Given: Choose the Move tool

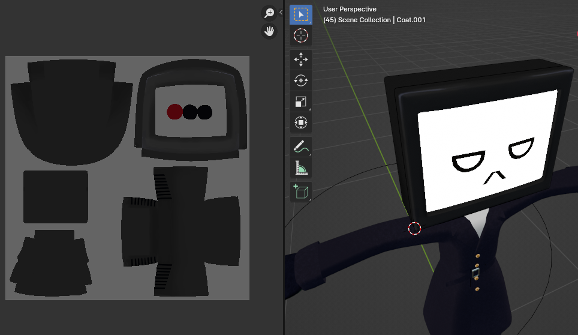Looking at the screenshot, I should [301, 59].
